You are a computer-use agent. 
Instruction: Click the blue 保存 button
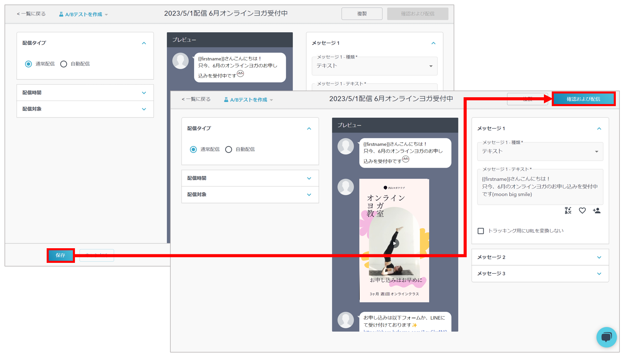click(61, 255)
